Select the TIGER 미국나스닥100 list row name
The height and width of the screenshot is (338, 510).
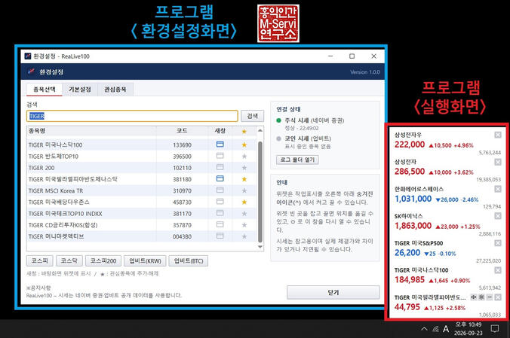55,145
